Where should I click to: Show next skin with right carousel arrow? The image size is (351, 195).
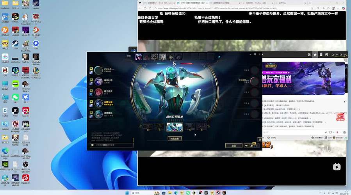pos(208,126)
